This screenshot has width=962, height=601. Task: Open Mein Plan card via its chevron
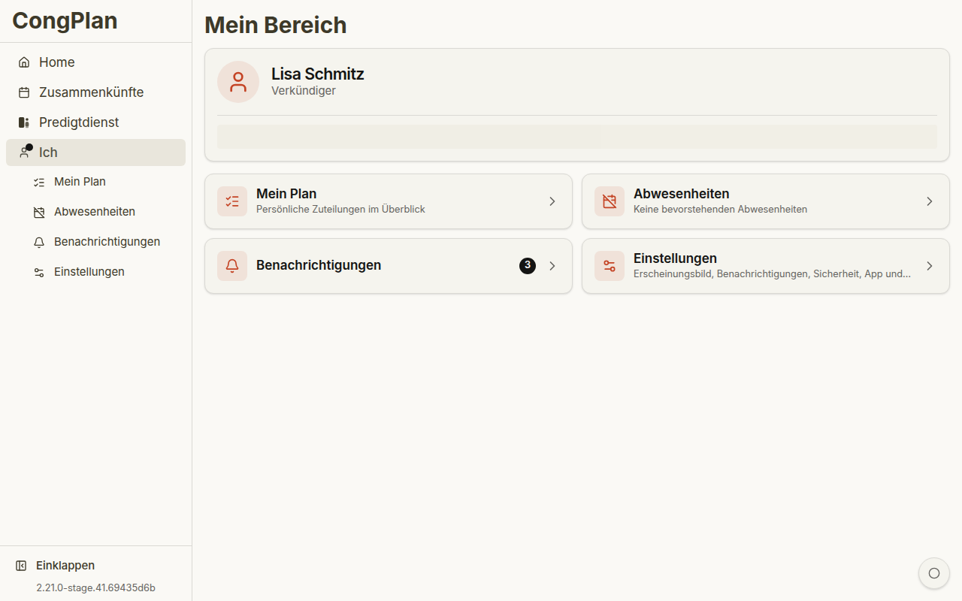coord(552,201)
